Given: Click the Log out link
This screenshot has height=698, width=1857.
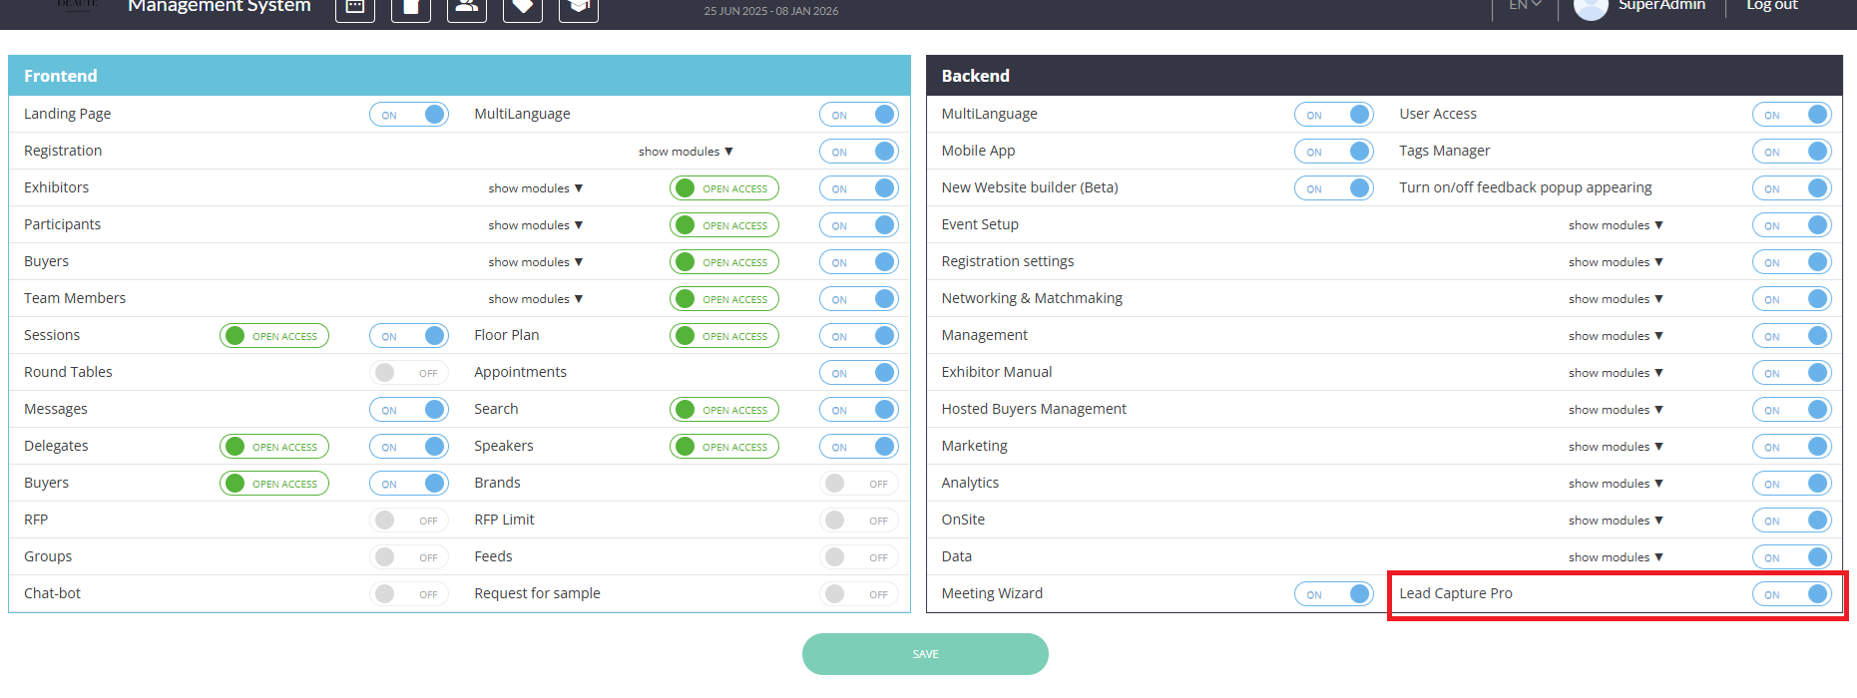Looking at the screenshot, I should click(1772, 5).
